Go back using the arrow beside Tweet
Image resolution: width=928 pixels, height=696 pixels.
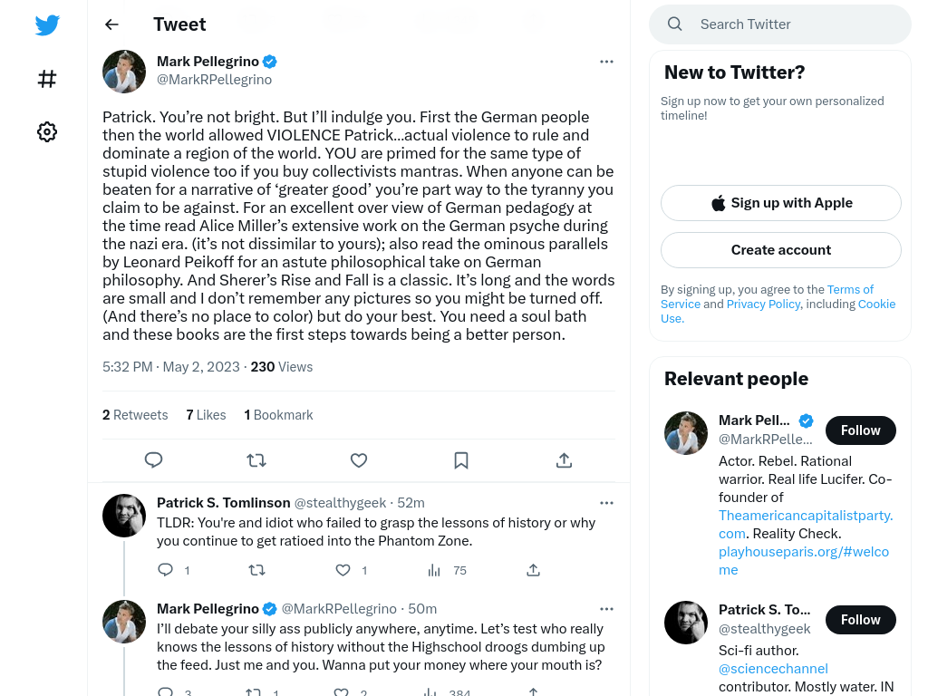(x=111, y=24)
